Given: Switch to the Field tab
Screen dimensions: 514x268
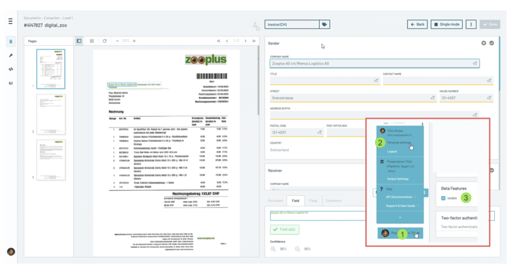Looking at the screenshot, I should 295,200.
